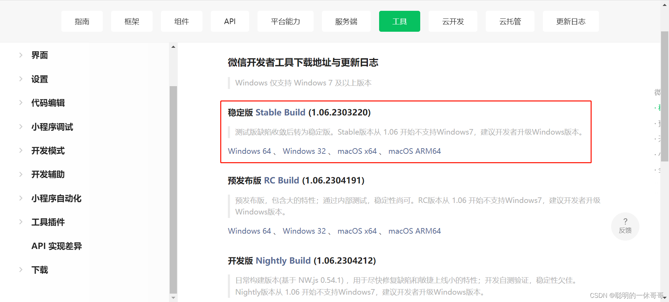Open the 小程序调试 sidebar item
This screenshot has width=669, height=302.
click(x=52, y=127)
